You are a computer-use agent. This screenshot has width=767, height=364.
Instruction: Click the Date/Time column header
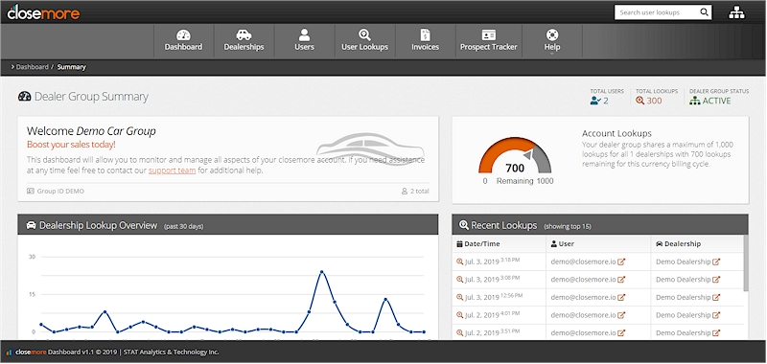[x=478, y=244]
